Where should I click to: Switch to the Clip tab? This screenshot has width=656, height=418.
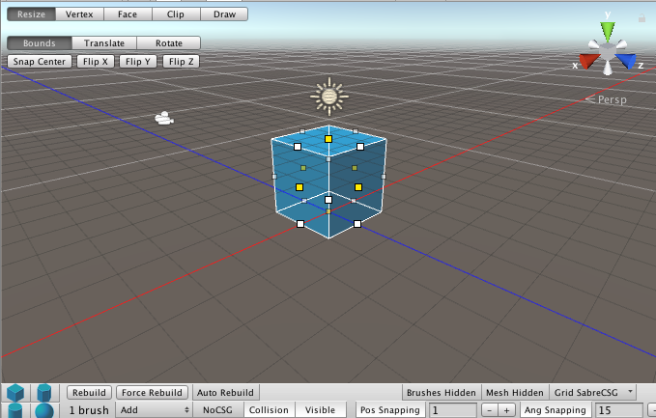click(176, 14)
